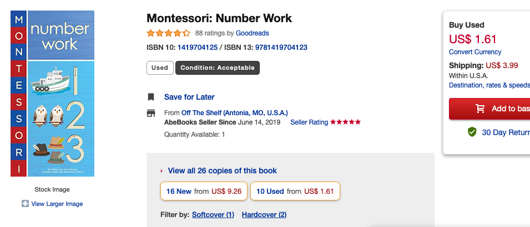
Task: Click the plus icon next to View Larger Image
Action: (25, 203)
